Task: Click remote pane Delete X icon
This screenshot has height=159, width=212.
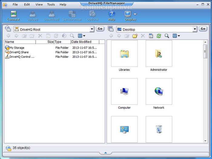Action: 40,36
